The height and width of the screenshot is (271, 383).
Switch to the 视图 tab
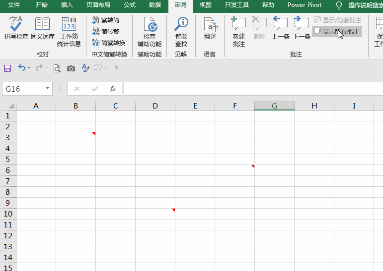tap(206, 5)
